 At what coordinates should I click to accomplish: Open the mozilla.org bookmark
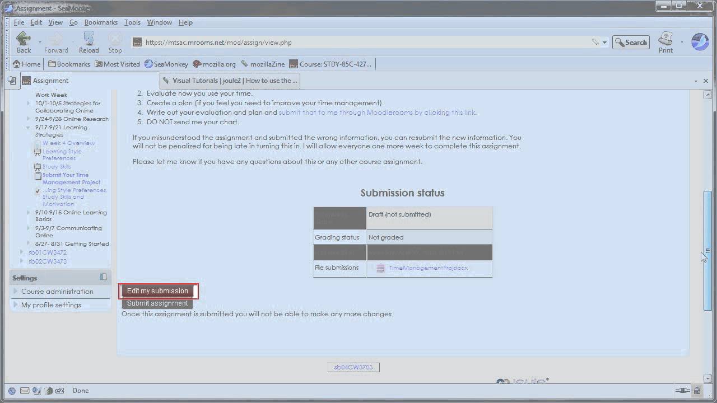pyautogui.click(x=215, y=64)
